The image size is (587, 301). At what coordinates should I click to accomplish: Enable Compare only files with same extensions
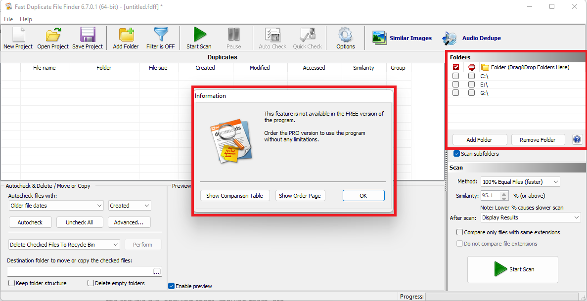click(x=460, y=232)
